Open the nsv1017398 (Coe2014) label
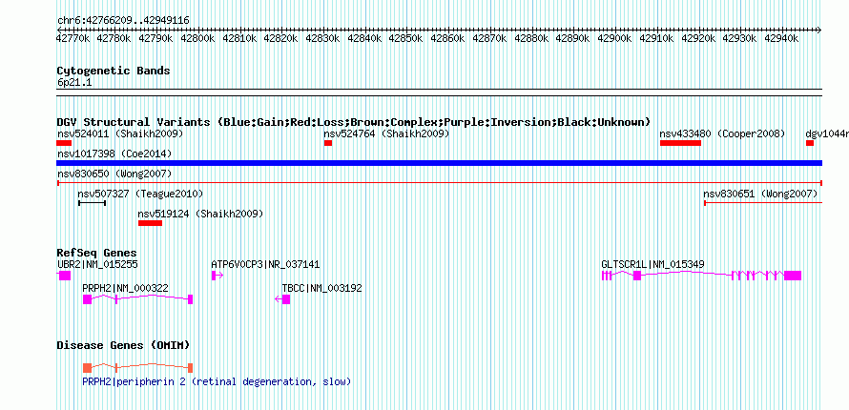The width and height of the screenshot is (849, 410). pyautogui.click(x=114, y=154)
